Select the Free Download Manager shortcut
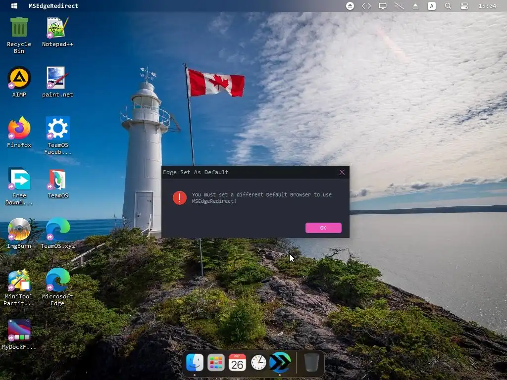The width and height of the screenshot is (507, 380). point(19,186)
